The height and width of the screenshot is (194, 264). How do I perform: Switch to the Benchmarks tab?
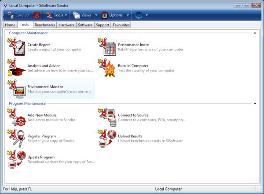45,25
